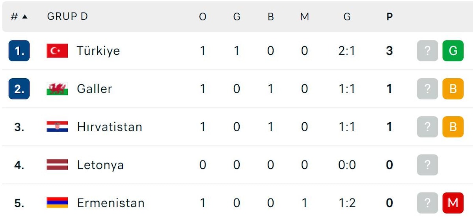The image size is (473, 219).
Task: Click the Letonya flag icon
Action: point(57,165)
